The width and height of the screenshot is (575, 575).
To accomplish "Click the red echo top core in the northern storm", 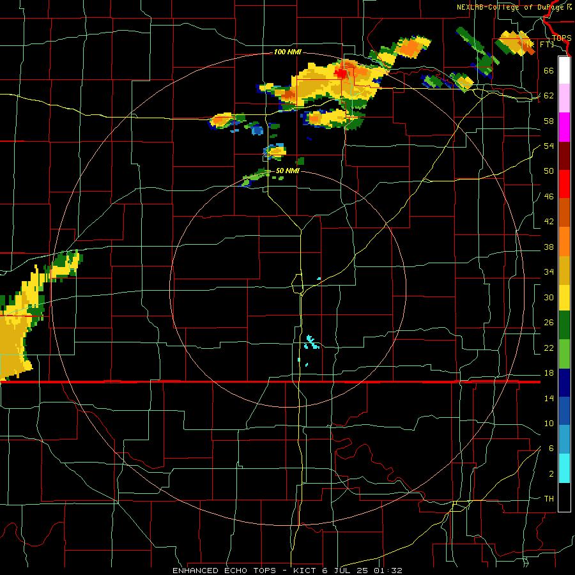I will tap(341, 73).
